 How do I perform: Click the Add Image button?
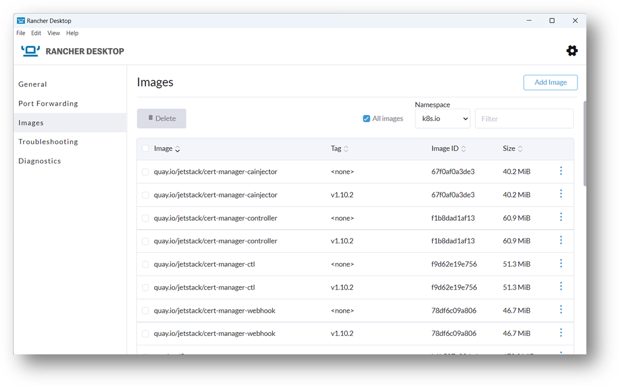click(x=550, y=83)
